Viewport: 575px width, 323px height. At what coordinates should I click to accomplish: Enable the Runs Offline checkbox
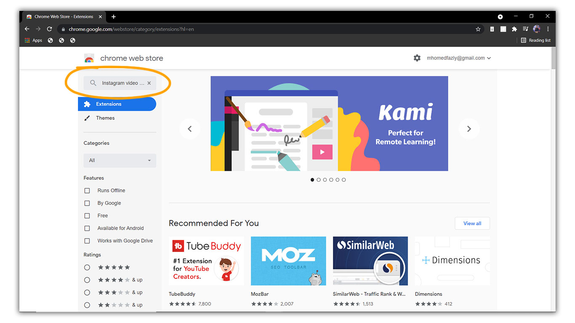tap(87, 191)
